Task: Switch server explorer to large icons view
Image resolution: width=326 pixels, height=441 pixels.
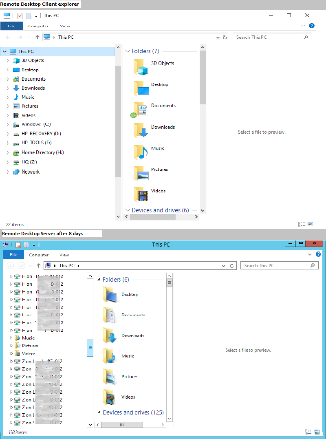Action: 317,432
